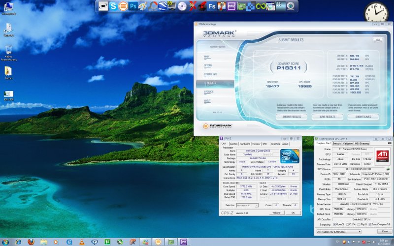The image size is (394, 246).
Task: Open the Windows Start button
Action: (5, 242)
